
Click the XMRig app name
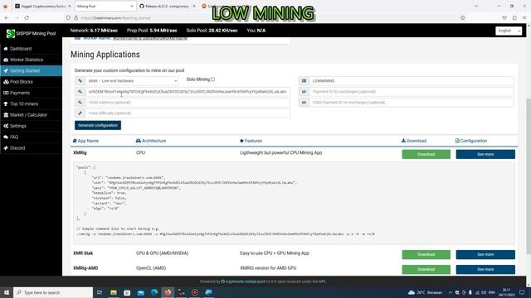tap(80, 152)
